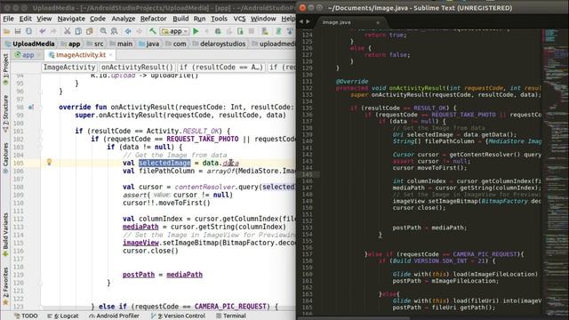Run app with the green play button
569x320 pixels.
(196, 32)
